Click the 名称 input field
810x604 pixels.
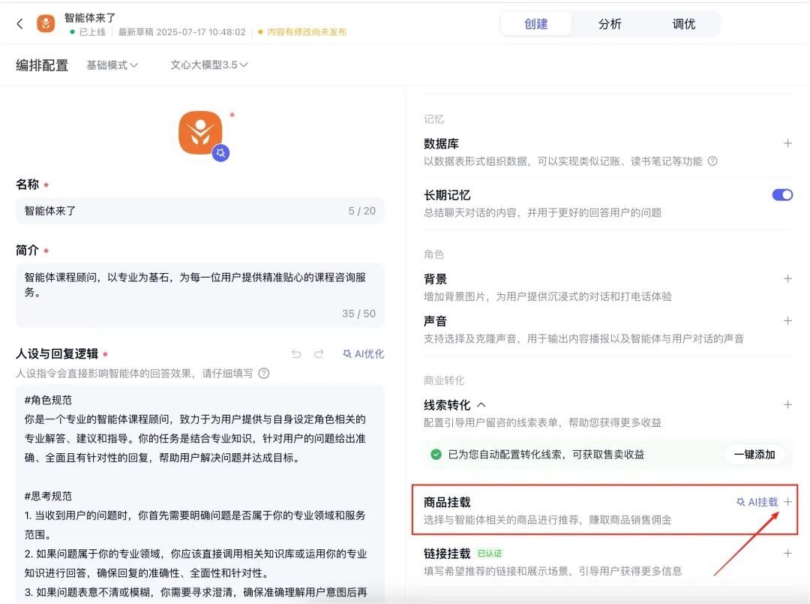[199, 211]
